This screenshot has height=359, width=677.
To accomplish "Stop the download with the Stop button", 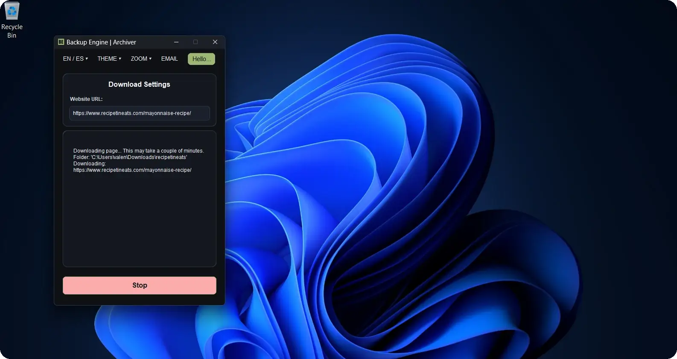I will pos(140,285).
